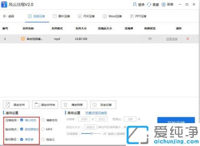Open the Word压缩 tab
This screenshot has width=200, height=146.
tap(112, 16)
